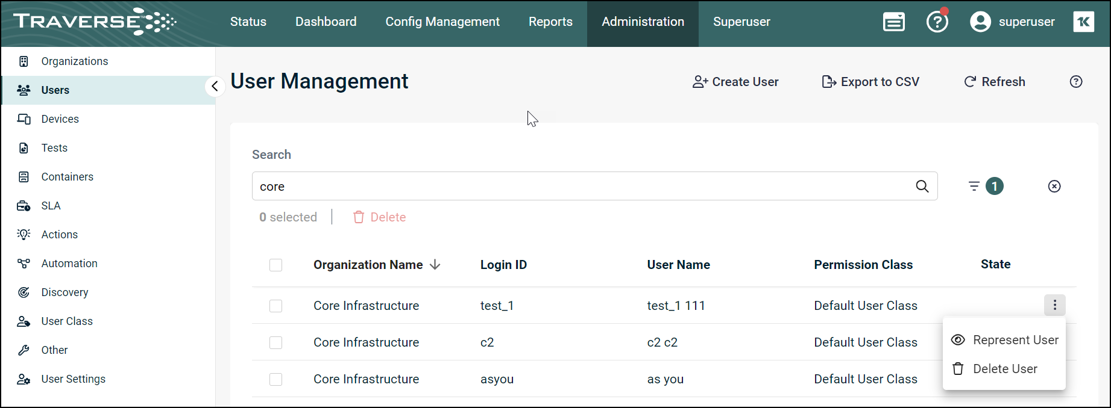Click Export to CSV
Image resolution: width=1111 pixels, height=408 pixels.
coord(870,82)
